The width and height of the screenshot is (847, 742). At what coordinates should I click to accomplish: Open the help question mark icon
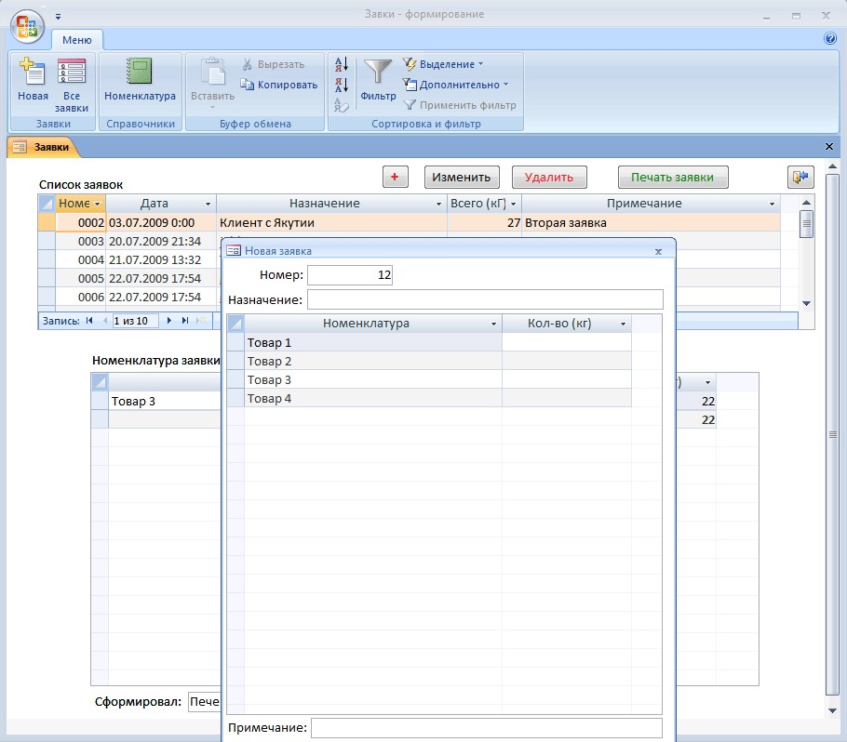(x=830, y=38)
